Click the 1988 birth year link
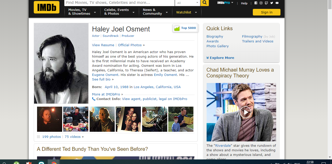 124,87
